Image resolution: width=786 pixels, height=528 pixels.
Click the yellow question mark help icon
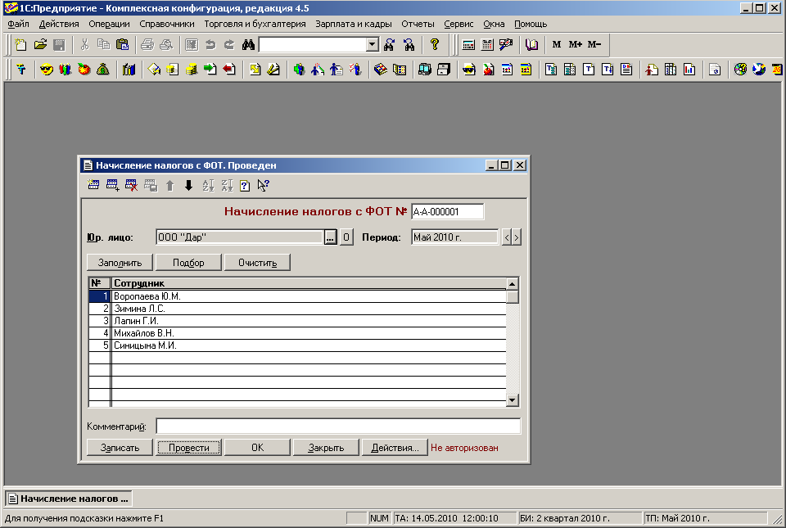point(435,44)
